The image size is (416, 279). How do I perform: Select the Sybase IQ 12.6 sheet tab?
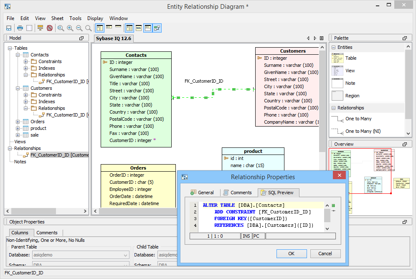114,38
